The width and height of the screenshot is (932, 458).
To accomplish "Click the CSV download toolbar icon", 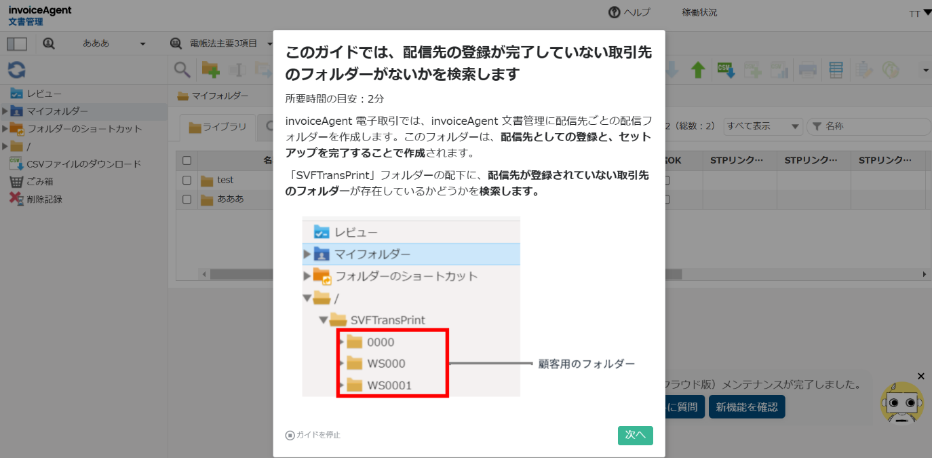I will pos(726,69).
